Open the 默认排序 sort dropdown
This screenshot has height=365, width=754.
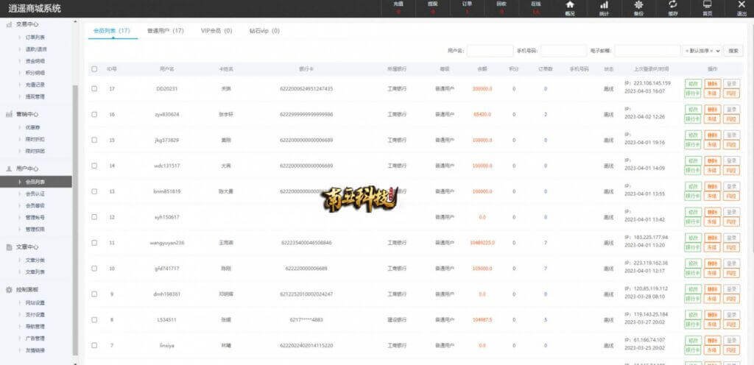click(702, 51)
